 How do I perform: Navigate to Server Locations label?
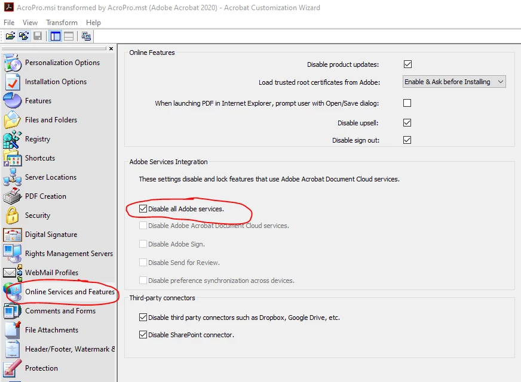point(51,177)
